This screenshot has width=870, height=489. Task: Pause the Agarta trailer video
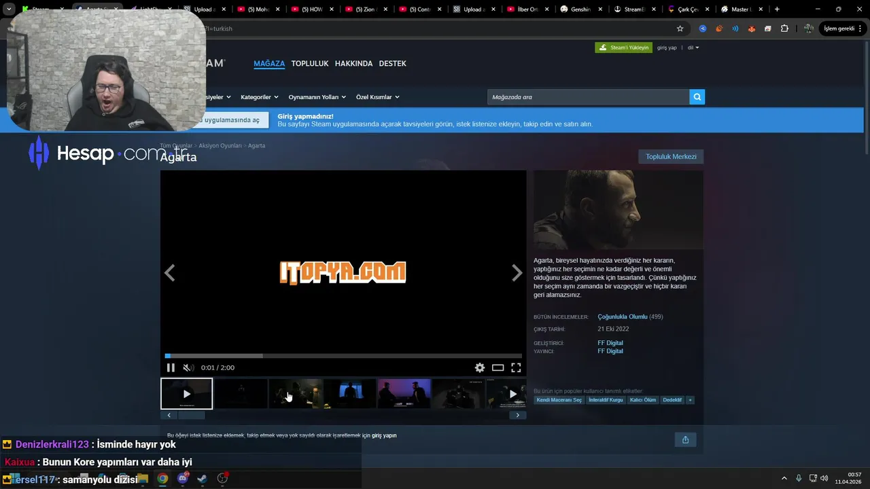pyautogui.click(x=171, y=367)
